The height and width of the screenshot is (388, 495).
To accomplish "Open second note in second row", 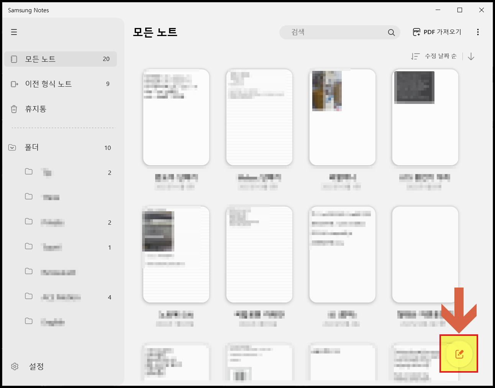I will click(x=259, y=255).
